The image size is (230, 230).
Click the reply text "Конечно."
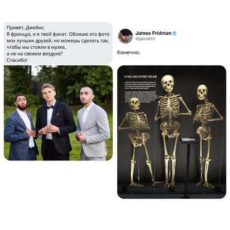click(x=129, y=53)
